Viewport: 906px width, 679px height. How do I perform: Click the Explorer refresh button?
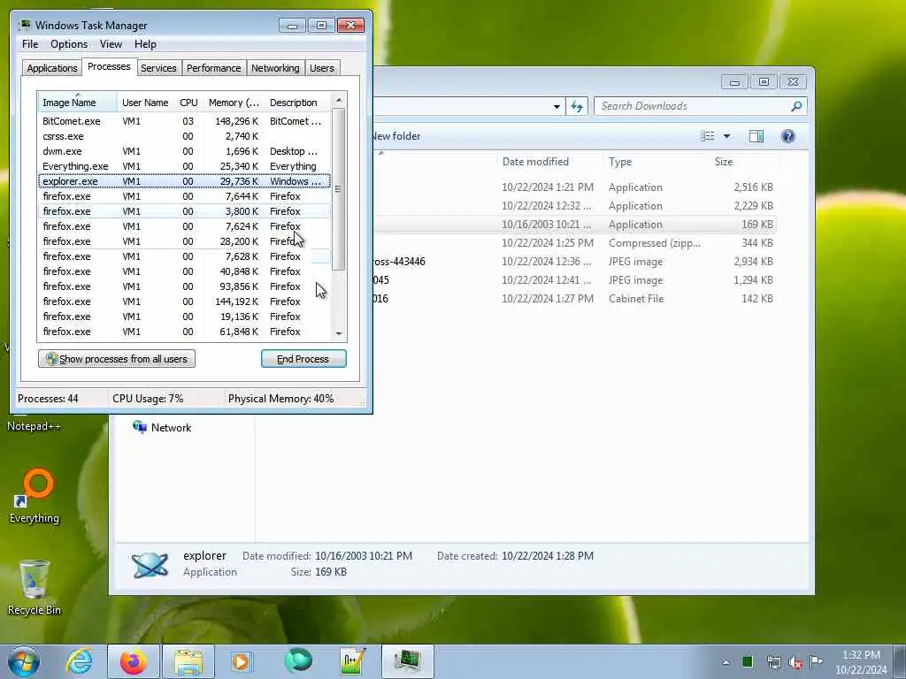click(577, 106)
